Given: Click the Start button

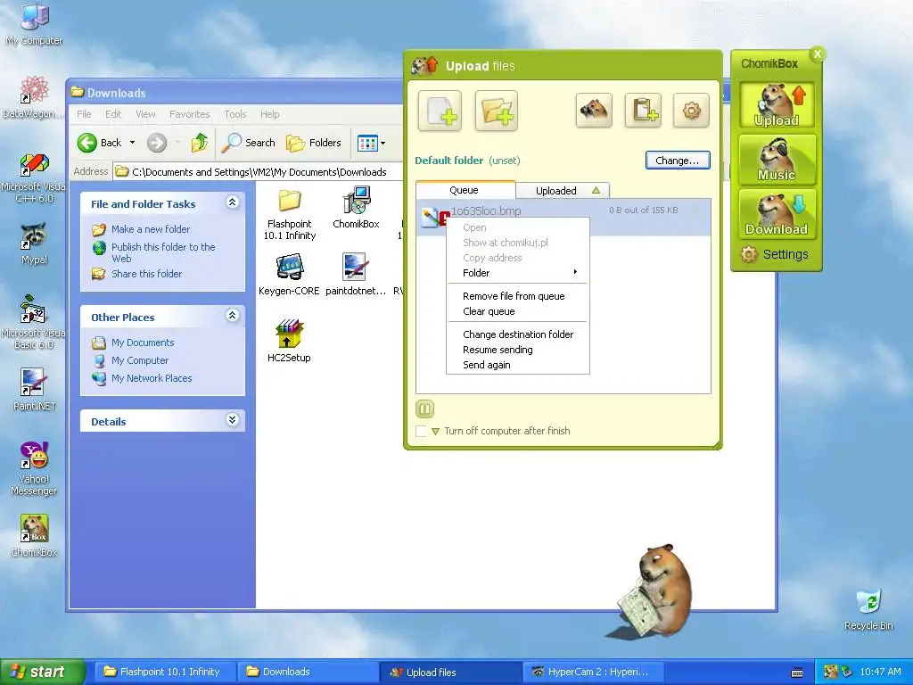Looking at the screenshot, I should tap(42, 672).
